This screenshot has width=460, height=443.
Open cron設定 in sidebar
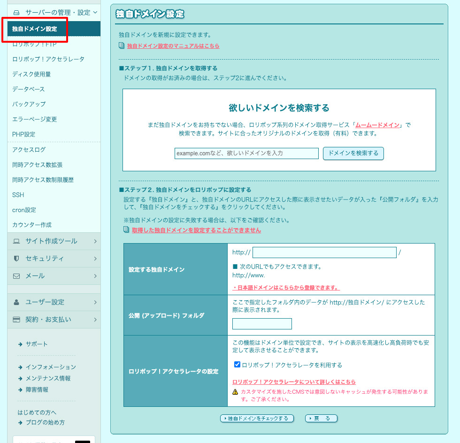(24, 210)
